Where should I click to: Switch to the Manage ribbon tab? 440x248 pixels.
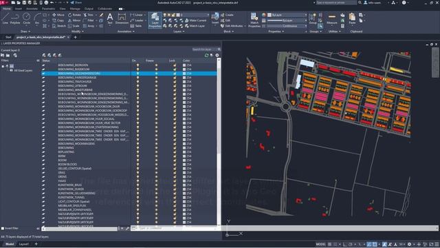(75, 9)
